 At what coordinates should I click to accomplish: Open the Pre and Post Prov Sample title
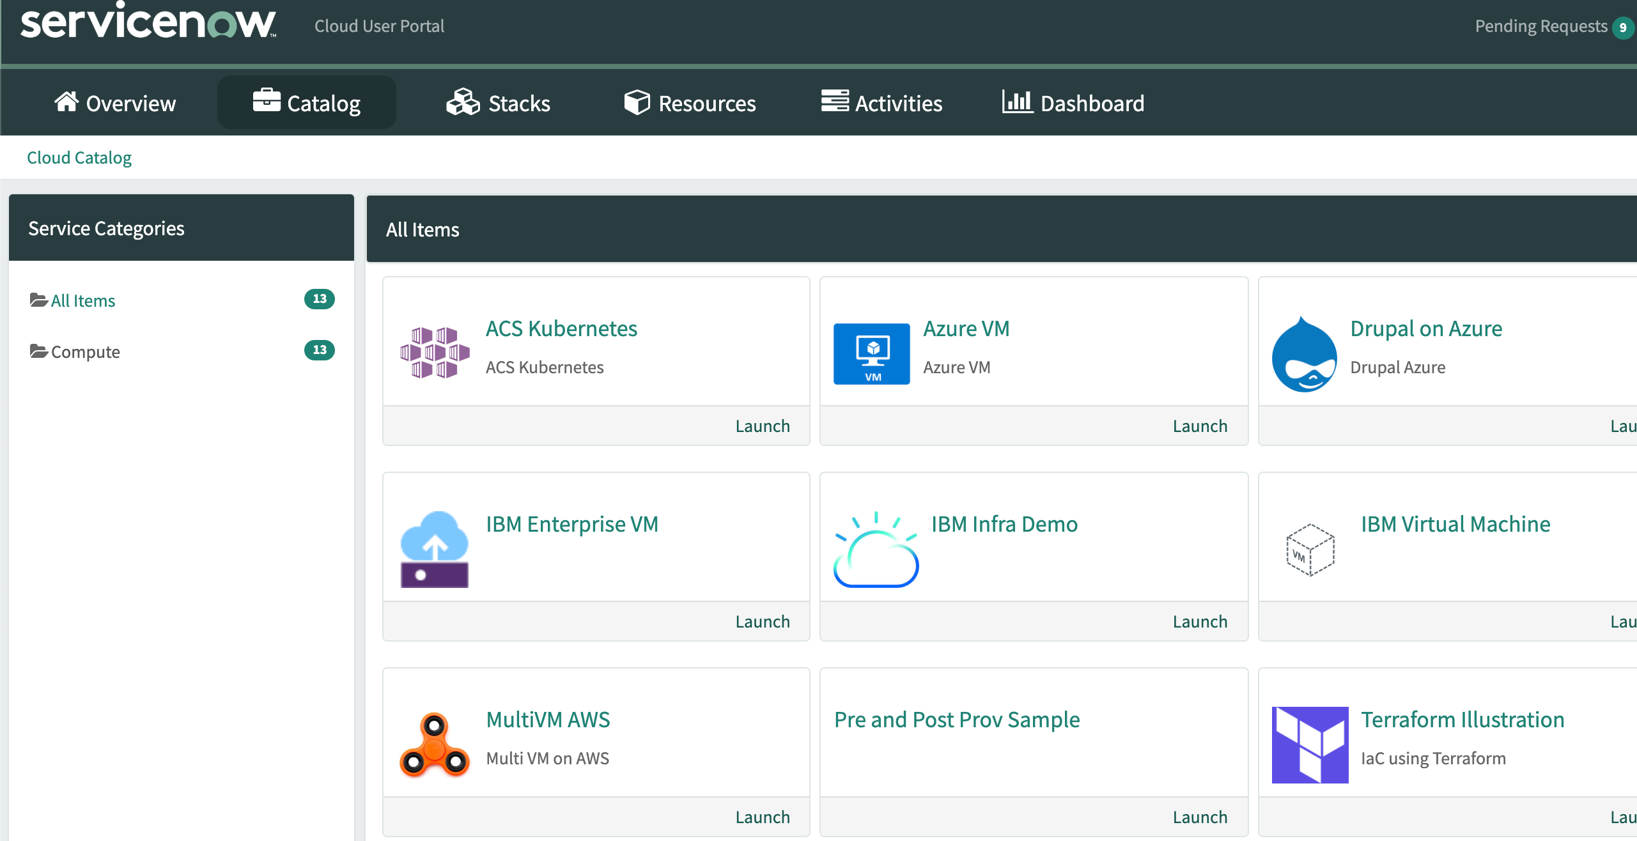coord(957,720)
